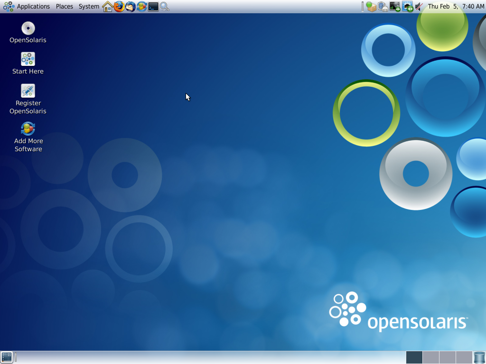Viewport: 486px width, 364px height.
Task: Open the search magnifier launcher
Action: tap(165, 7)
